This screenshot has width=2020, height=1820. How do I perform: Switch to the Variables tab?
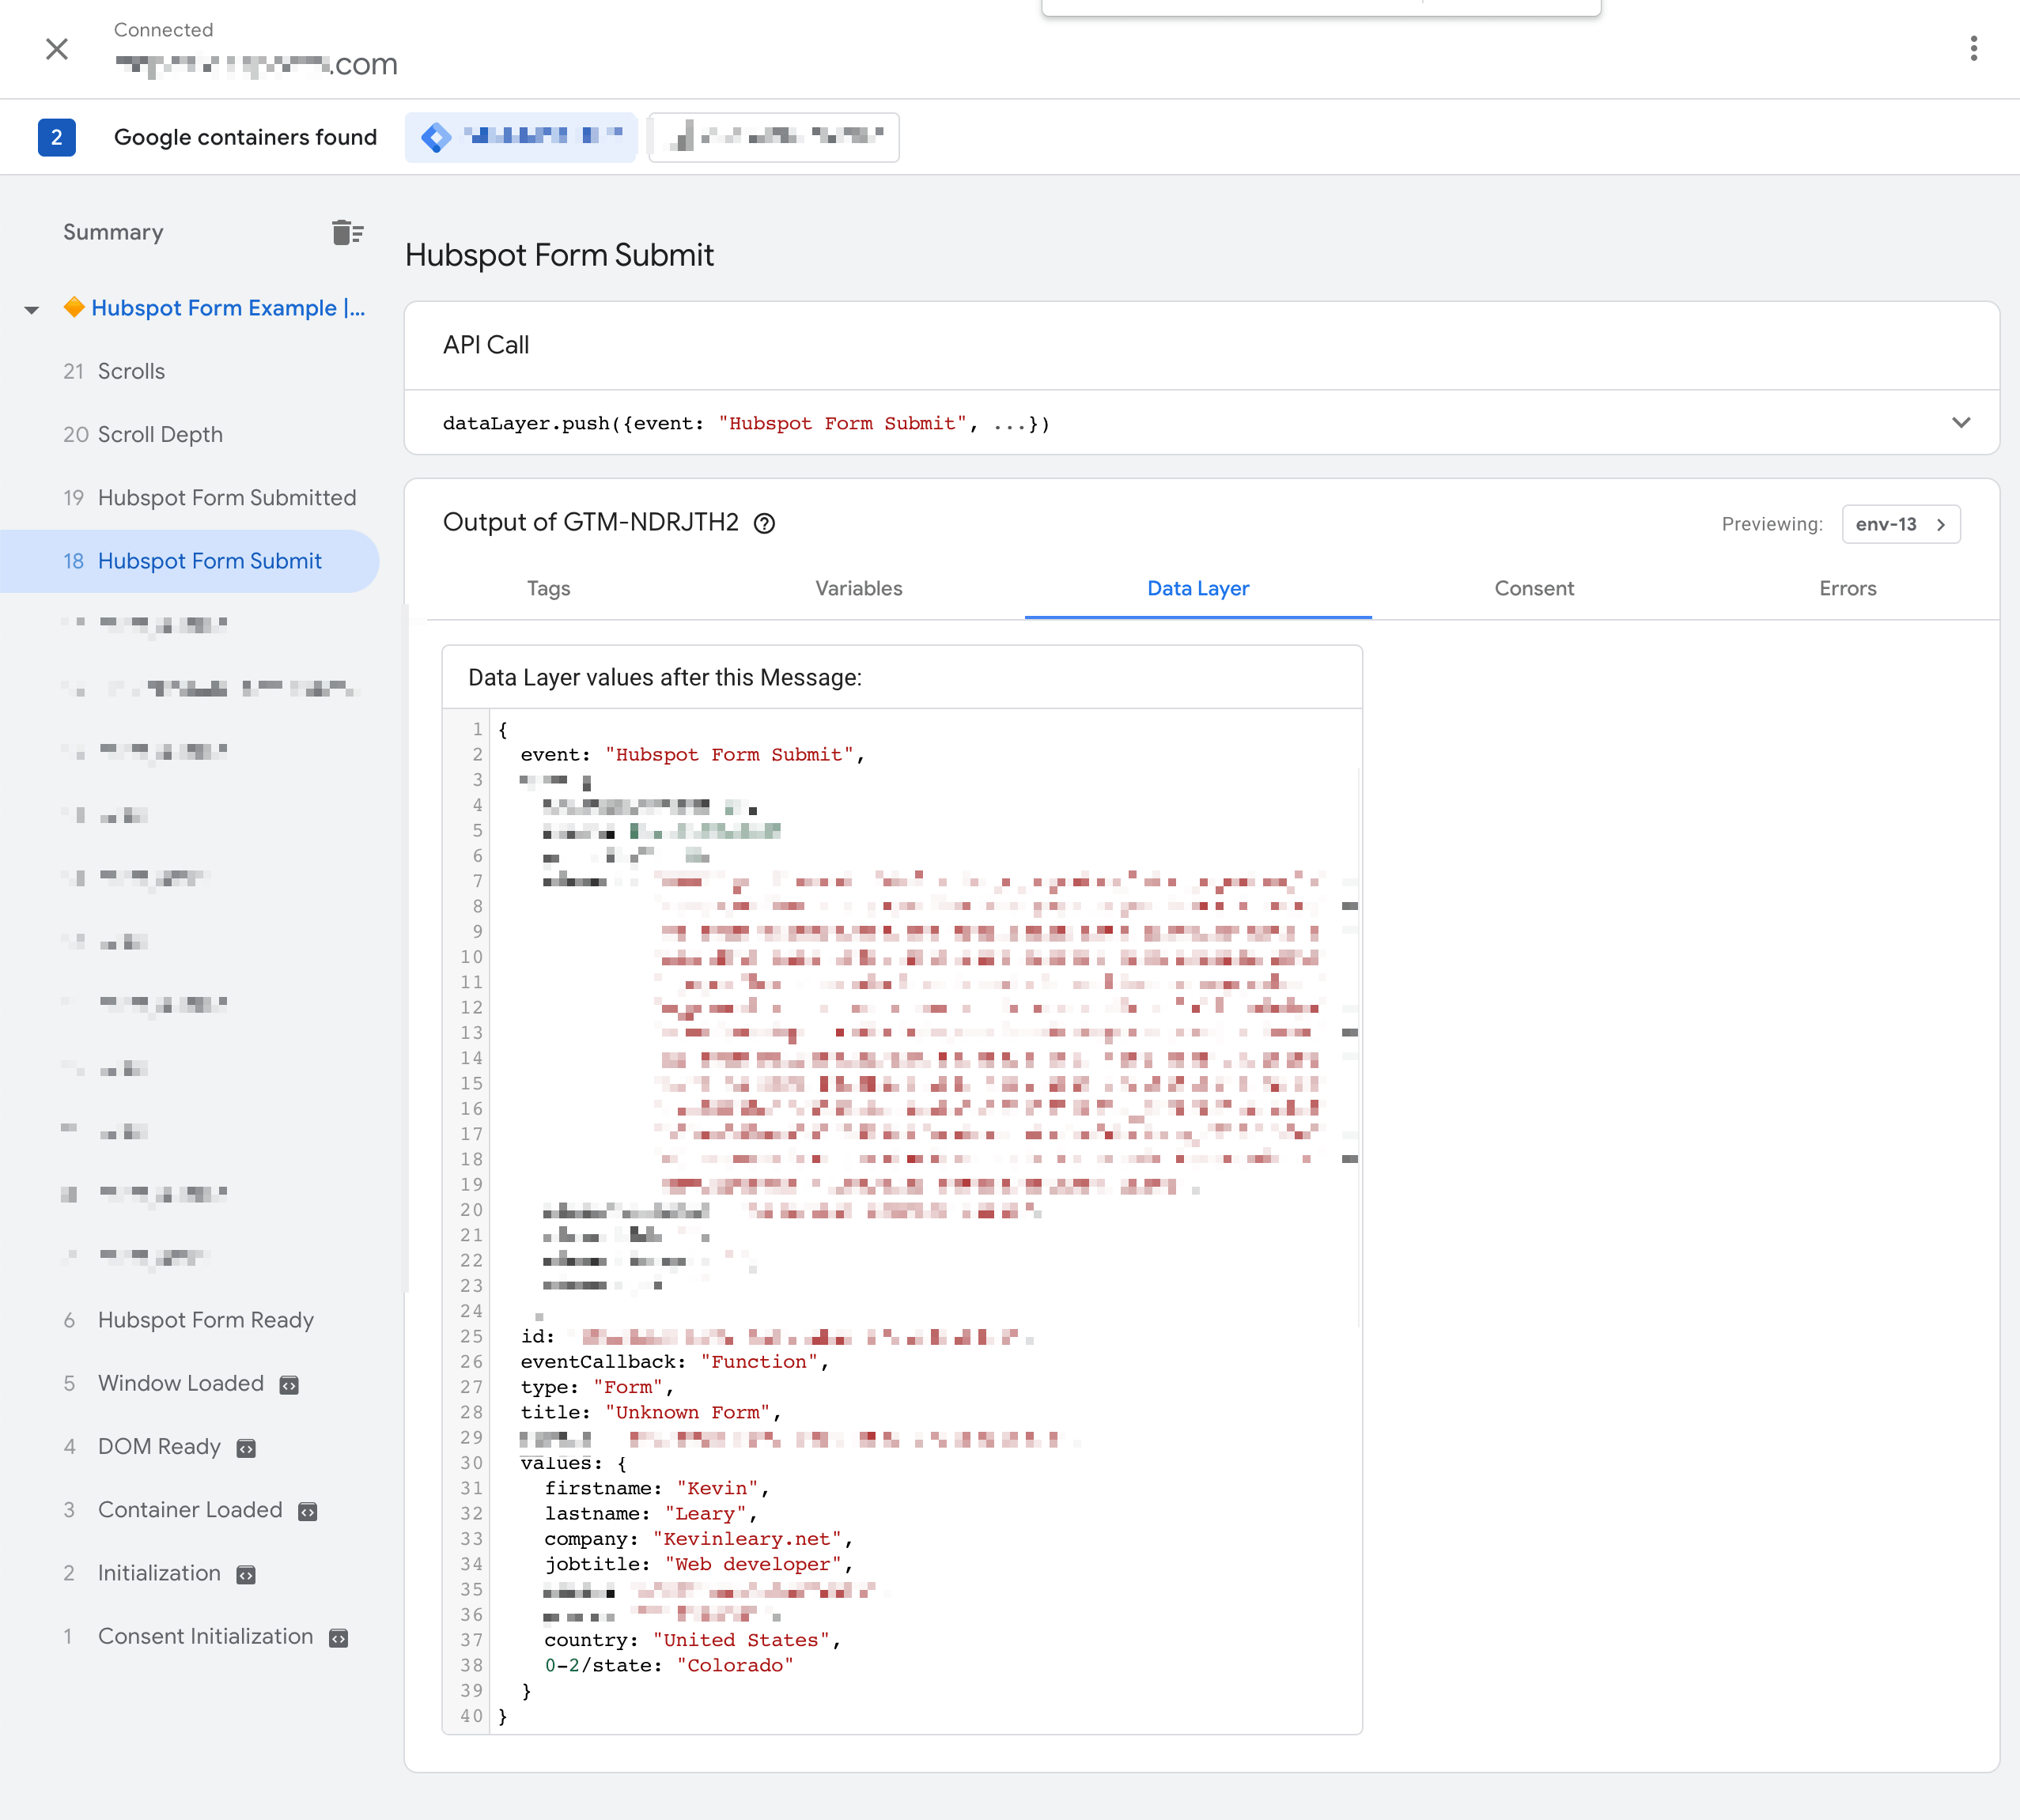coord(858,588)
